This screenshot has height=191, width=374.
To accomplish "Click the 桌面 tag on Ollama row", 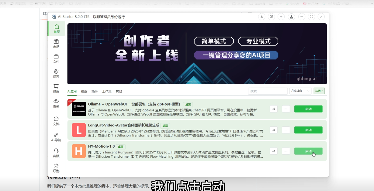I will pyautogui.click(x=188, y=104).
